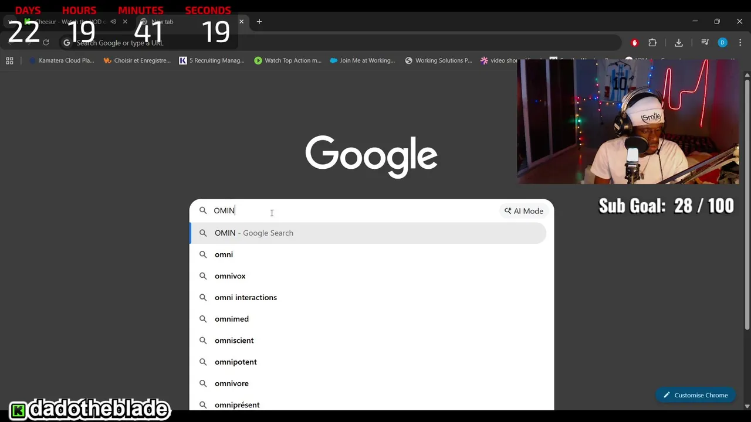Choose the 'omnivore' suggestion
The image size is (751, 422).
368,383
